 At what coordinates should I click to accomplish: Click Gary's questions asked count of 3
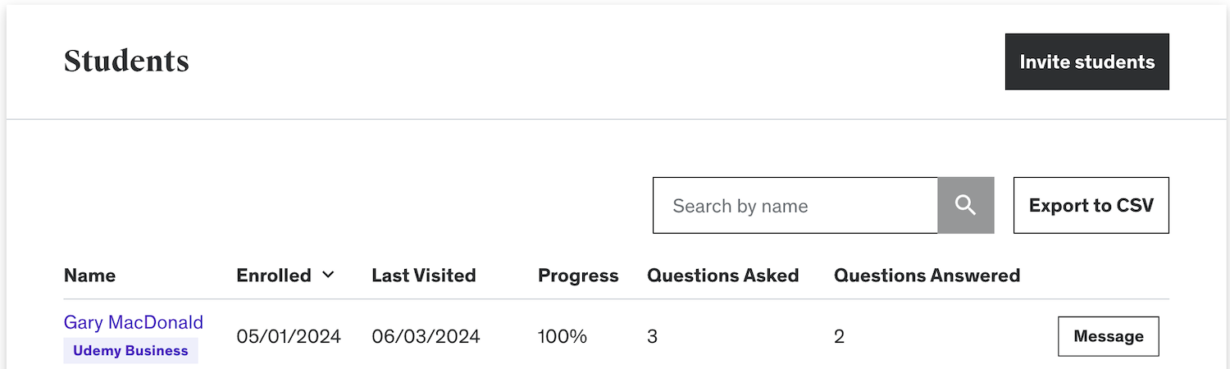[x=652, y=336]
